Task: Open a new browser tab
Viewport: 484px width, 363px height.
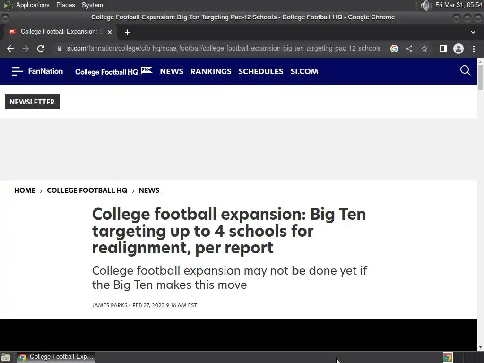Action: pyautogui.click(x=128, y=32)
